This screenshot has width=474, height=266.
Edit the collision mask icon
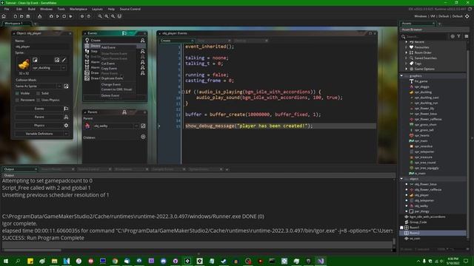click(66, 86)
